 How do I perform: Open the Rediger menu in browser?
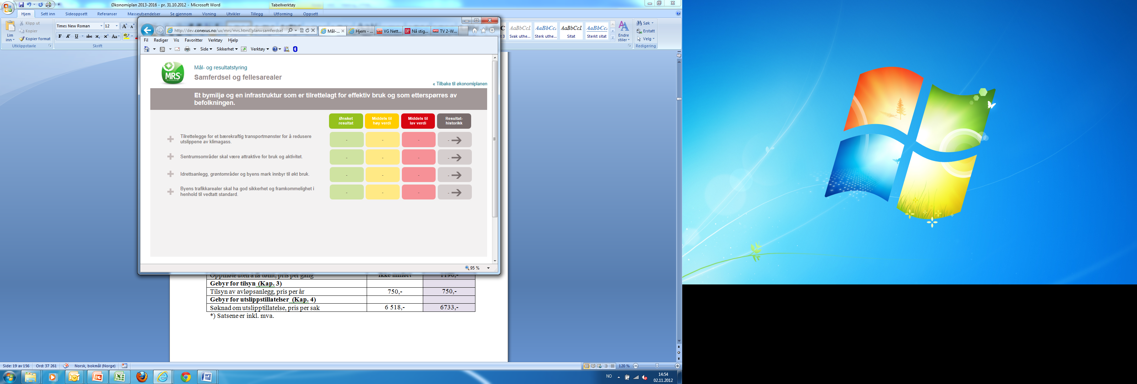161,40
